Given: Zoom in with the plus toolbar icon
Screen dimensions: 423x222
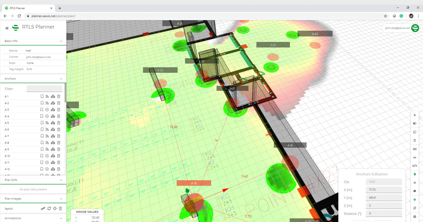Looking at the screenshot, I should tap(415, 115).
